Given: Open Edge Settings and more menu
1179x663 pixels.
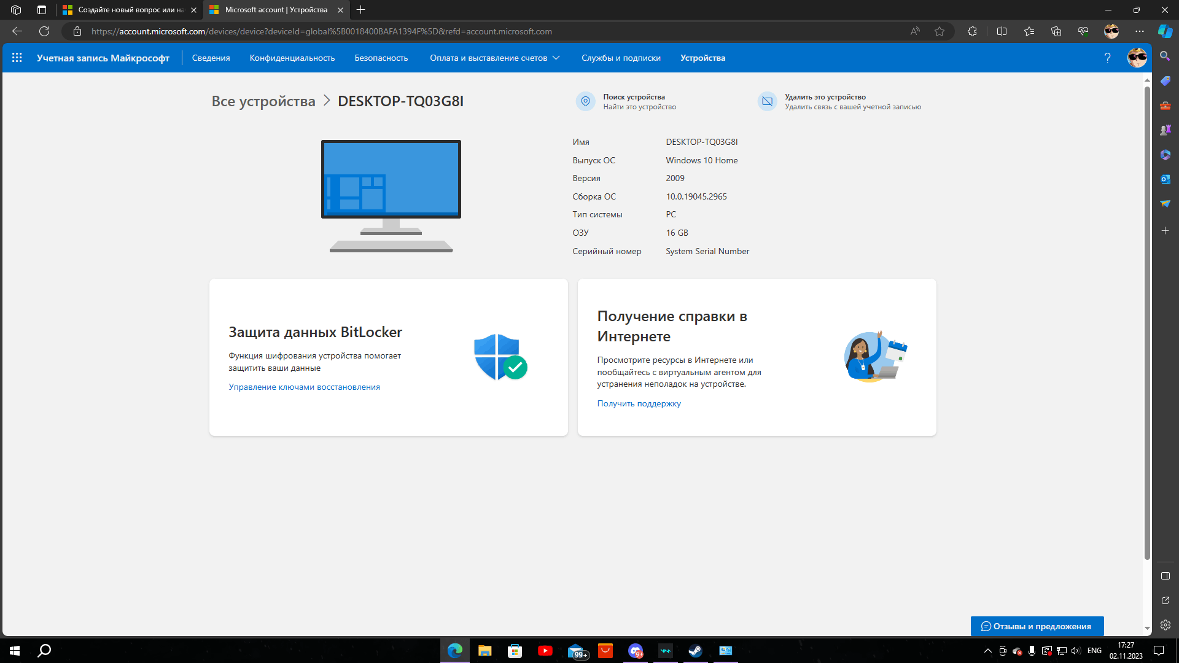Looking at the screenshot, I should 1140,31.
